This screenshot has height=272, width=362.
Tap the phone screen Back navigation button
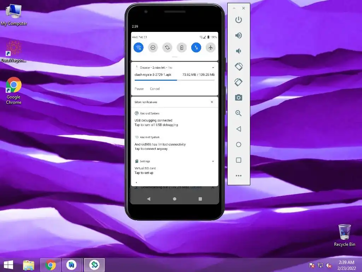[x=149, y=199]
